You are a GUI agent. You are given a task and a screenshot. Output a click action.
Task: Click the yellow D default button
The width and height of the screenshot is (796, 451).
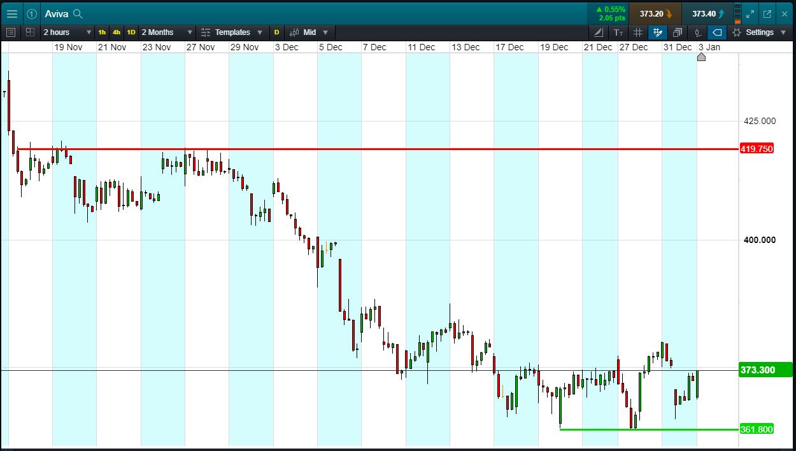tap(276, 32)
